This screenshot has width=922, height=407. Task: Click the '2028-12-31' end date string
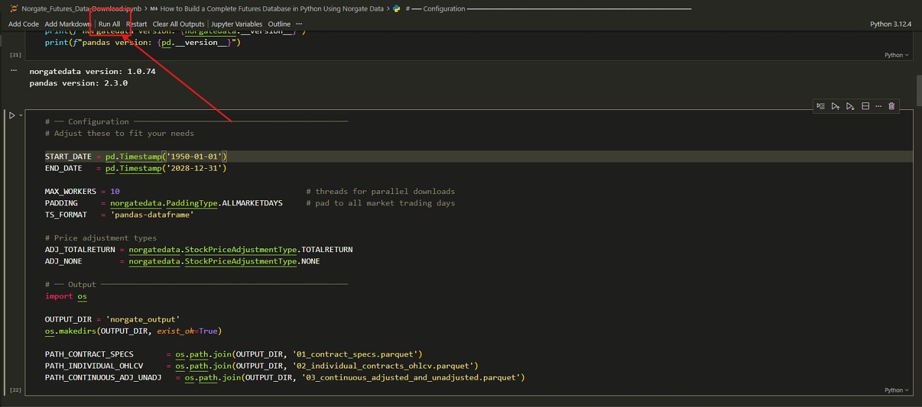(x=194, y=168)
